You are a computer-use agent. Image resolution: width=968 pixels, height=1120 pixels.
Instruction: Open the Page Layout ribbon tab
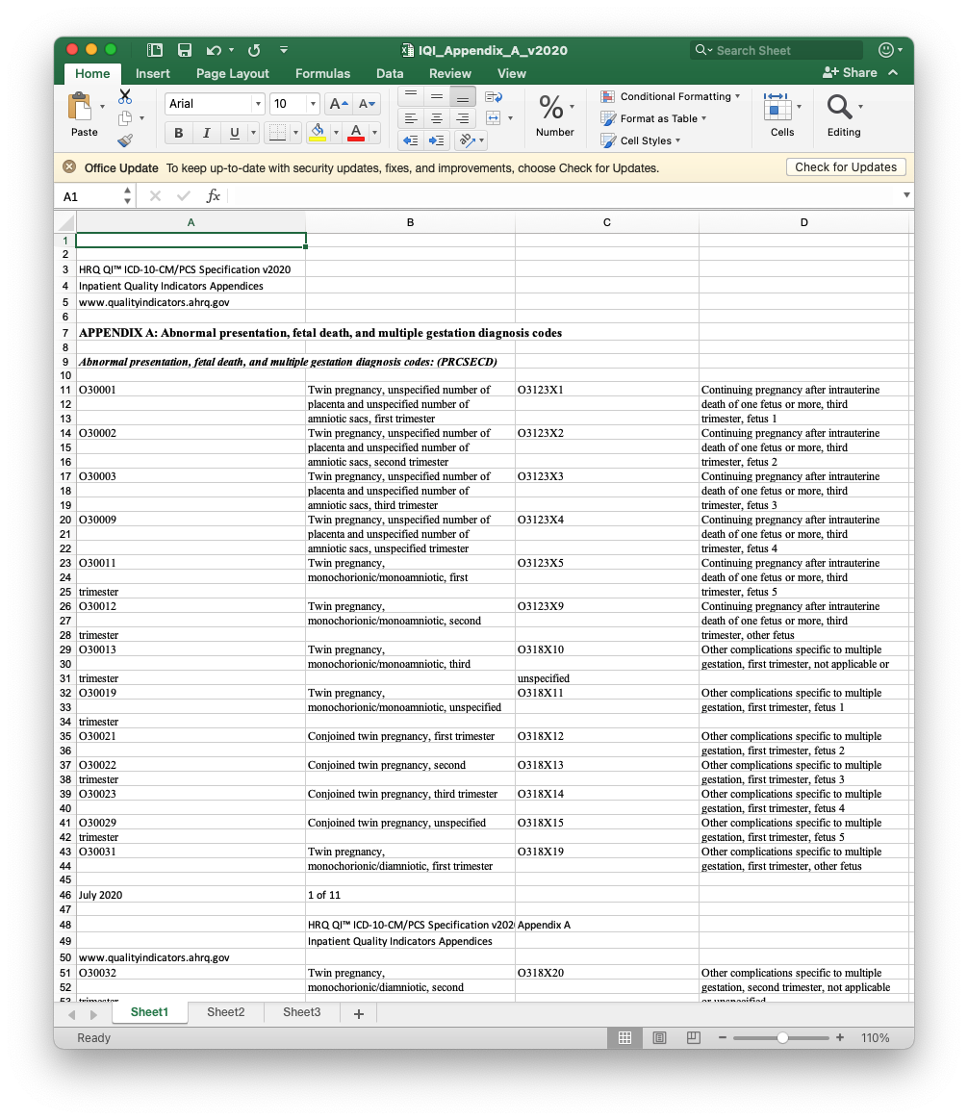tap(232, 73)
